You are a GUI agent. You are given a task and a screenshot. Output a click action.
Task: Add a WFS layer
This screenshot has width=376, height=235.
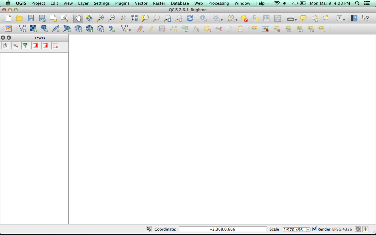coord(101,28)
